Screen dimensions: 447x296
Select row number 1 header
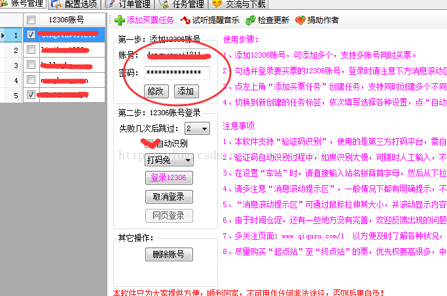pos(11,35)
